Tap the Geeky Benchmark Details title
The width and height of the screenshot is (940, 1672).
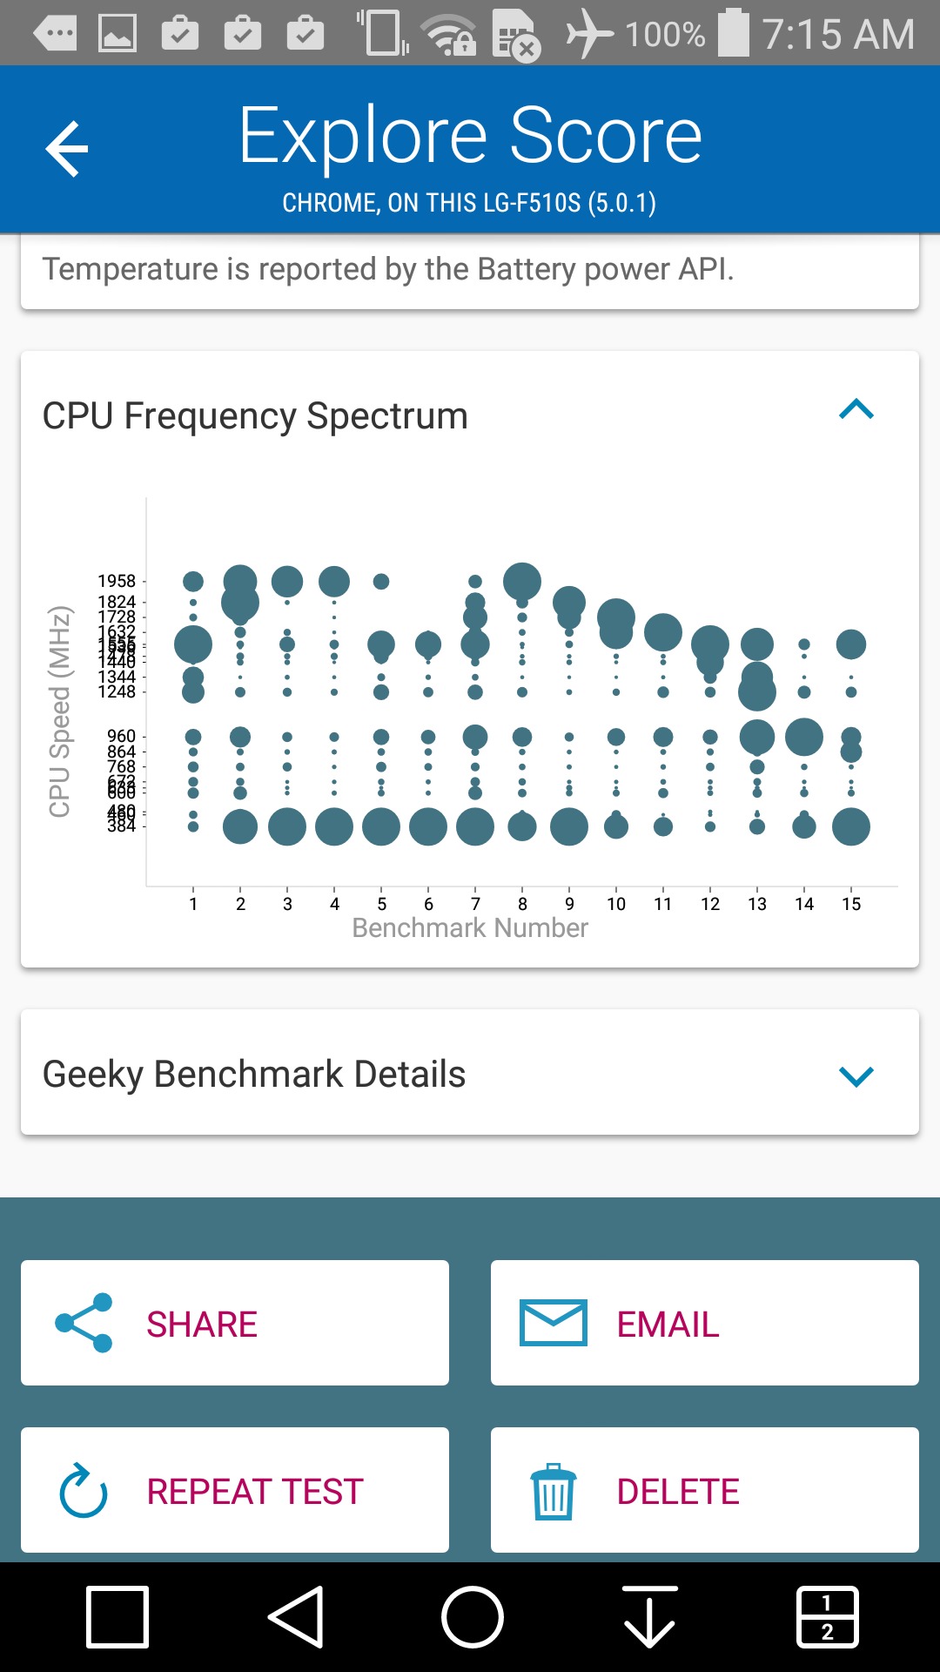coord(254,1075)
